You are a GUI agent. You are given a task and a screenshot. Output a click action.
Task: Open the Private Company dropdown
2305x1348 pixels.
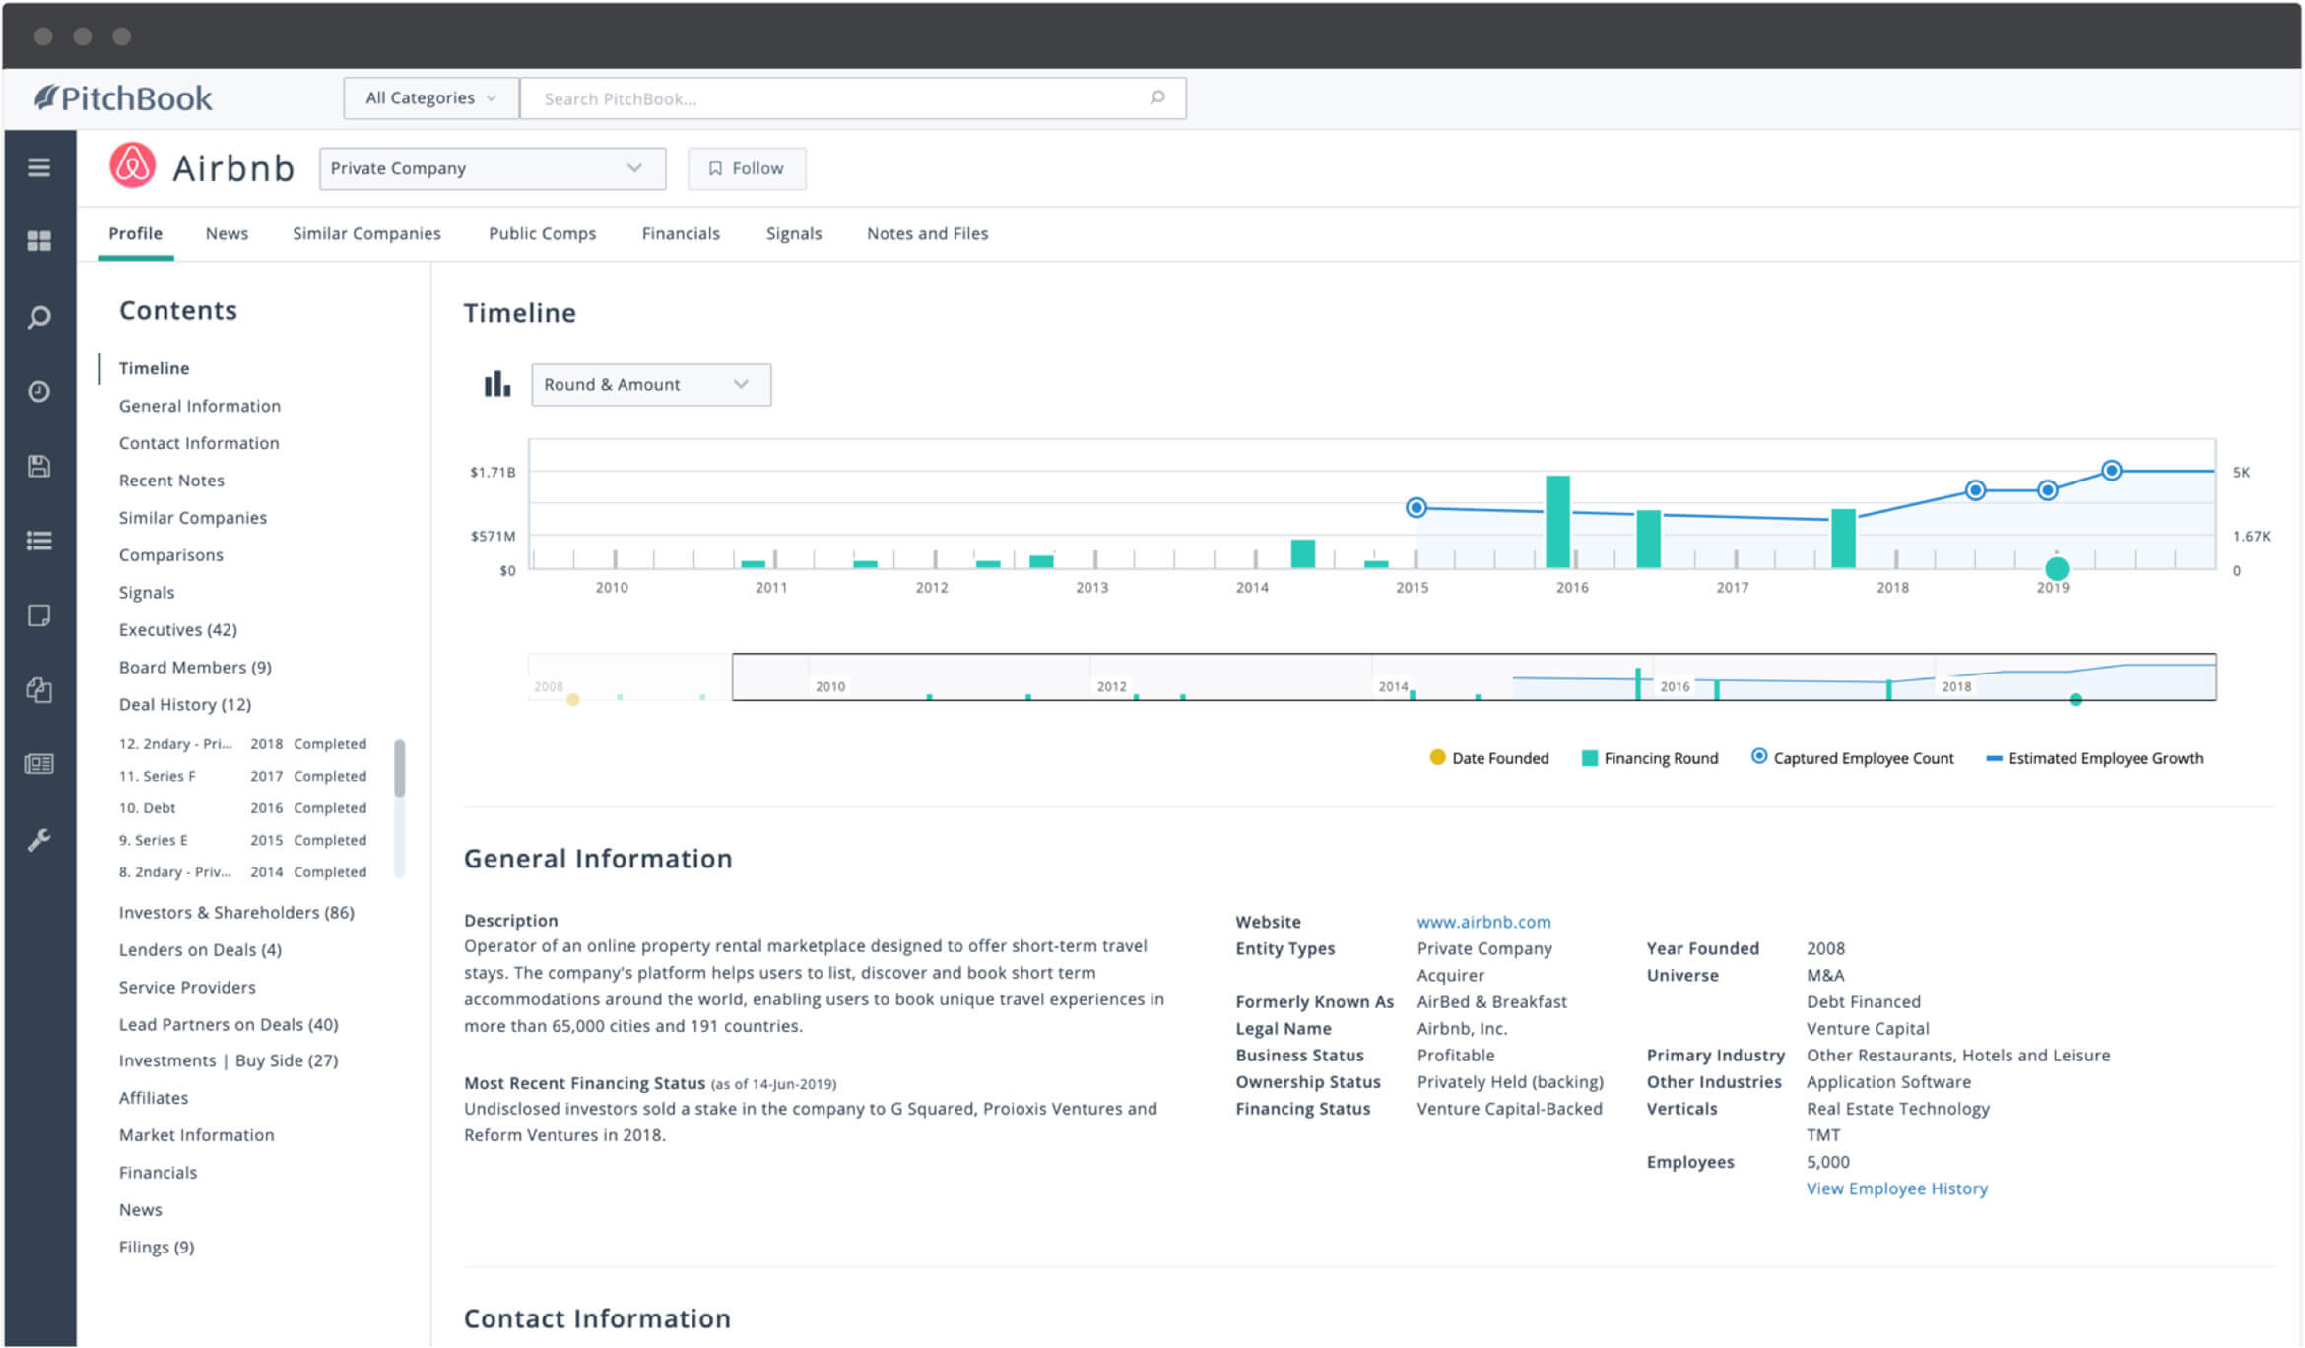[492, 168]
